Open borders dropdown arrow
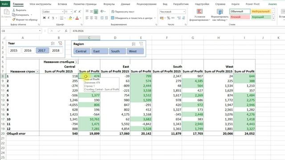This screenshot has width=285, height=160. click(x=65, y=18)
